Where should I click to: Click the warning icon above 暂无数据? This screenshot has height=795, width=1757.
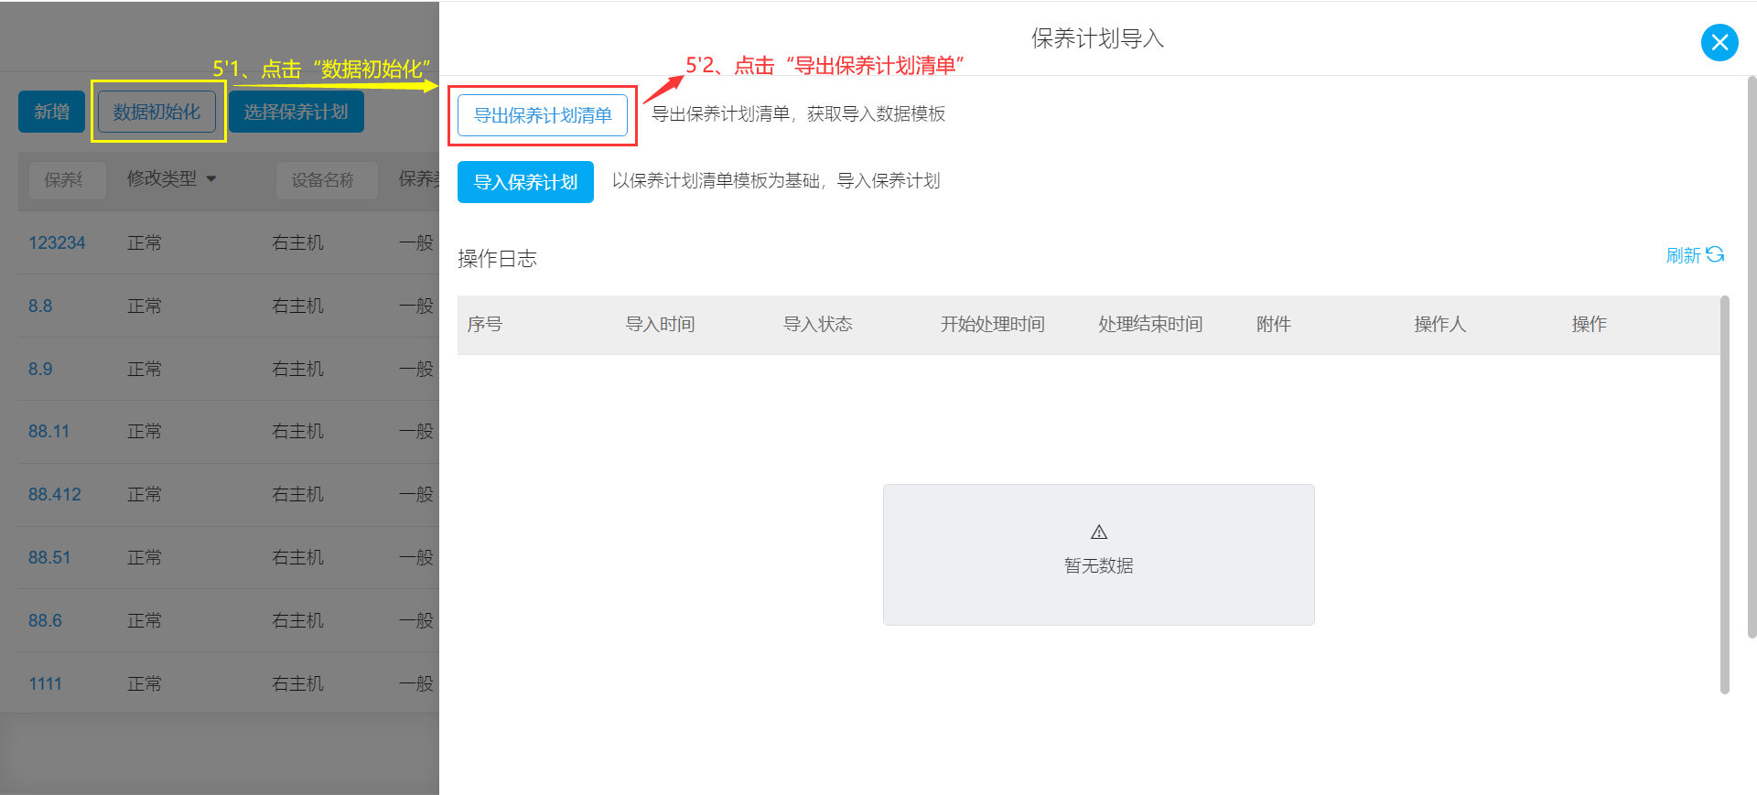(1099, 532)
